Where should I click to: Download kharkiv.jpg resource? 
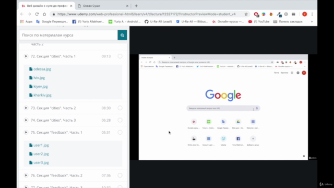tap(42, 95)
